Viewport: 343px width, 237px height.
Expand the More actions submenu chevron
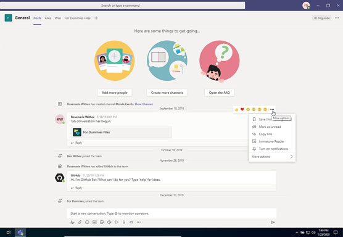(x=291, y=157)
